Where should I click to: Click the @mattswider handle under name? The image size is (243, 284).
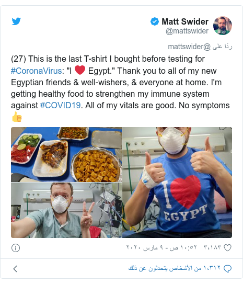pos(187,31)
